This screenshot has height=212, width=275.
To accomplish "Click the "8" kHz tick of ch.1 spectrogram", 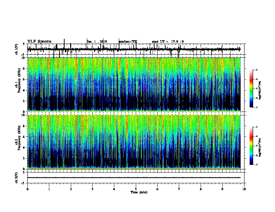I will pyautogui.click(x=24, y=69).
